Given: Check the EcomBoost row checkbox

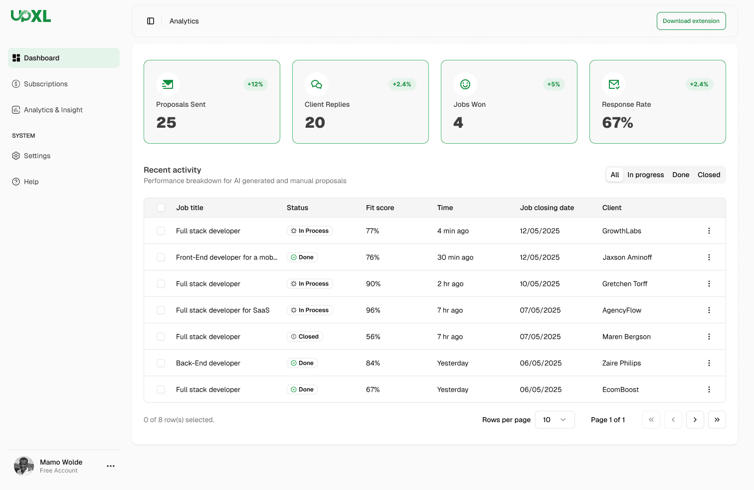Looking at the screenshot, I should (x=161, y=389).
